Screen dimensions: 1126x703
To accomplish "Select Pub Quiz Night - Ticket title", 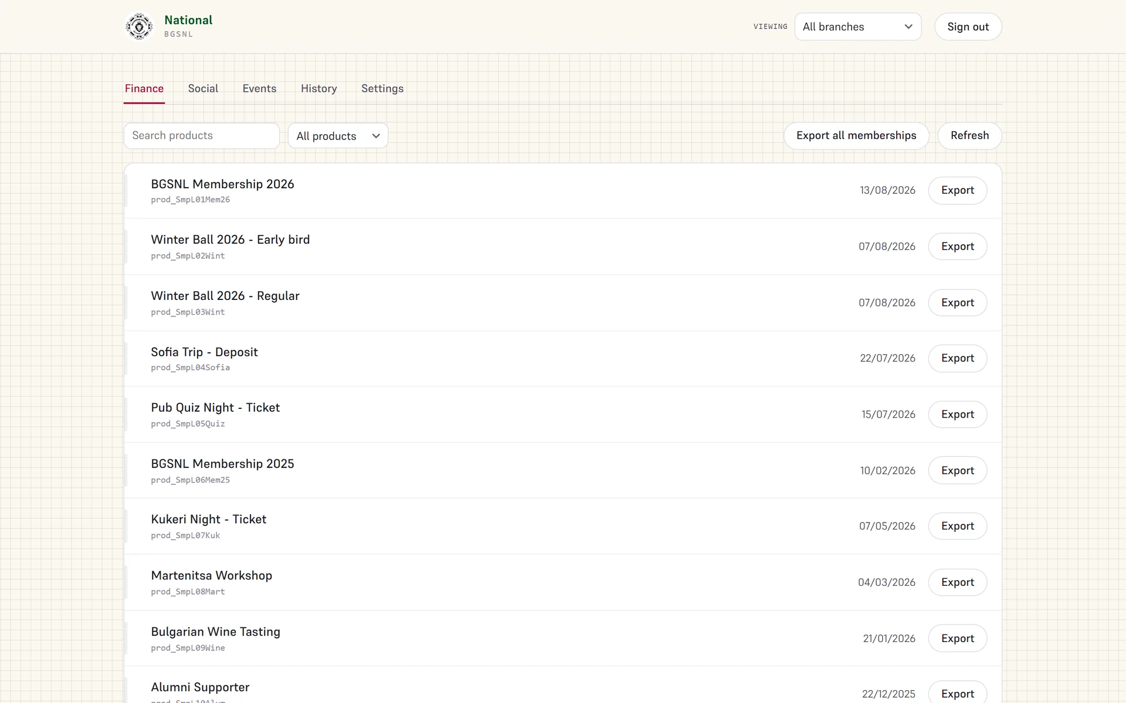I will pos(215,408).
